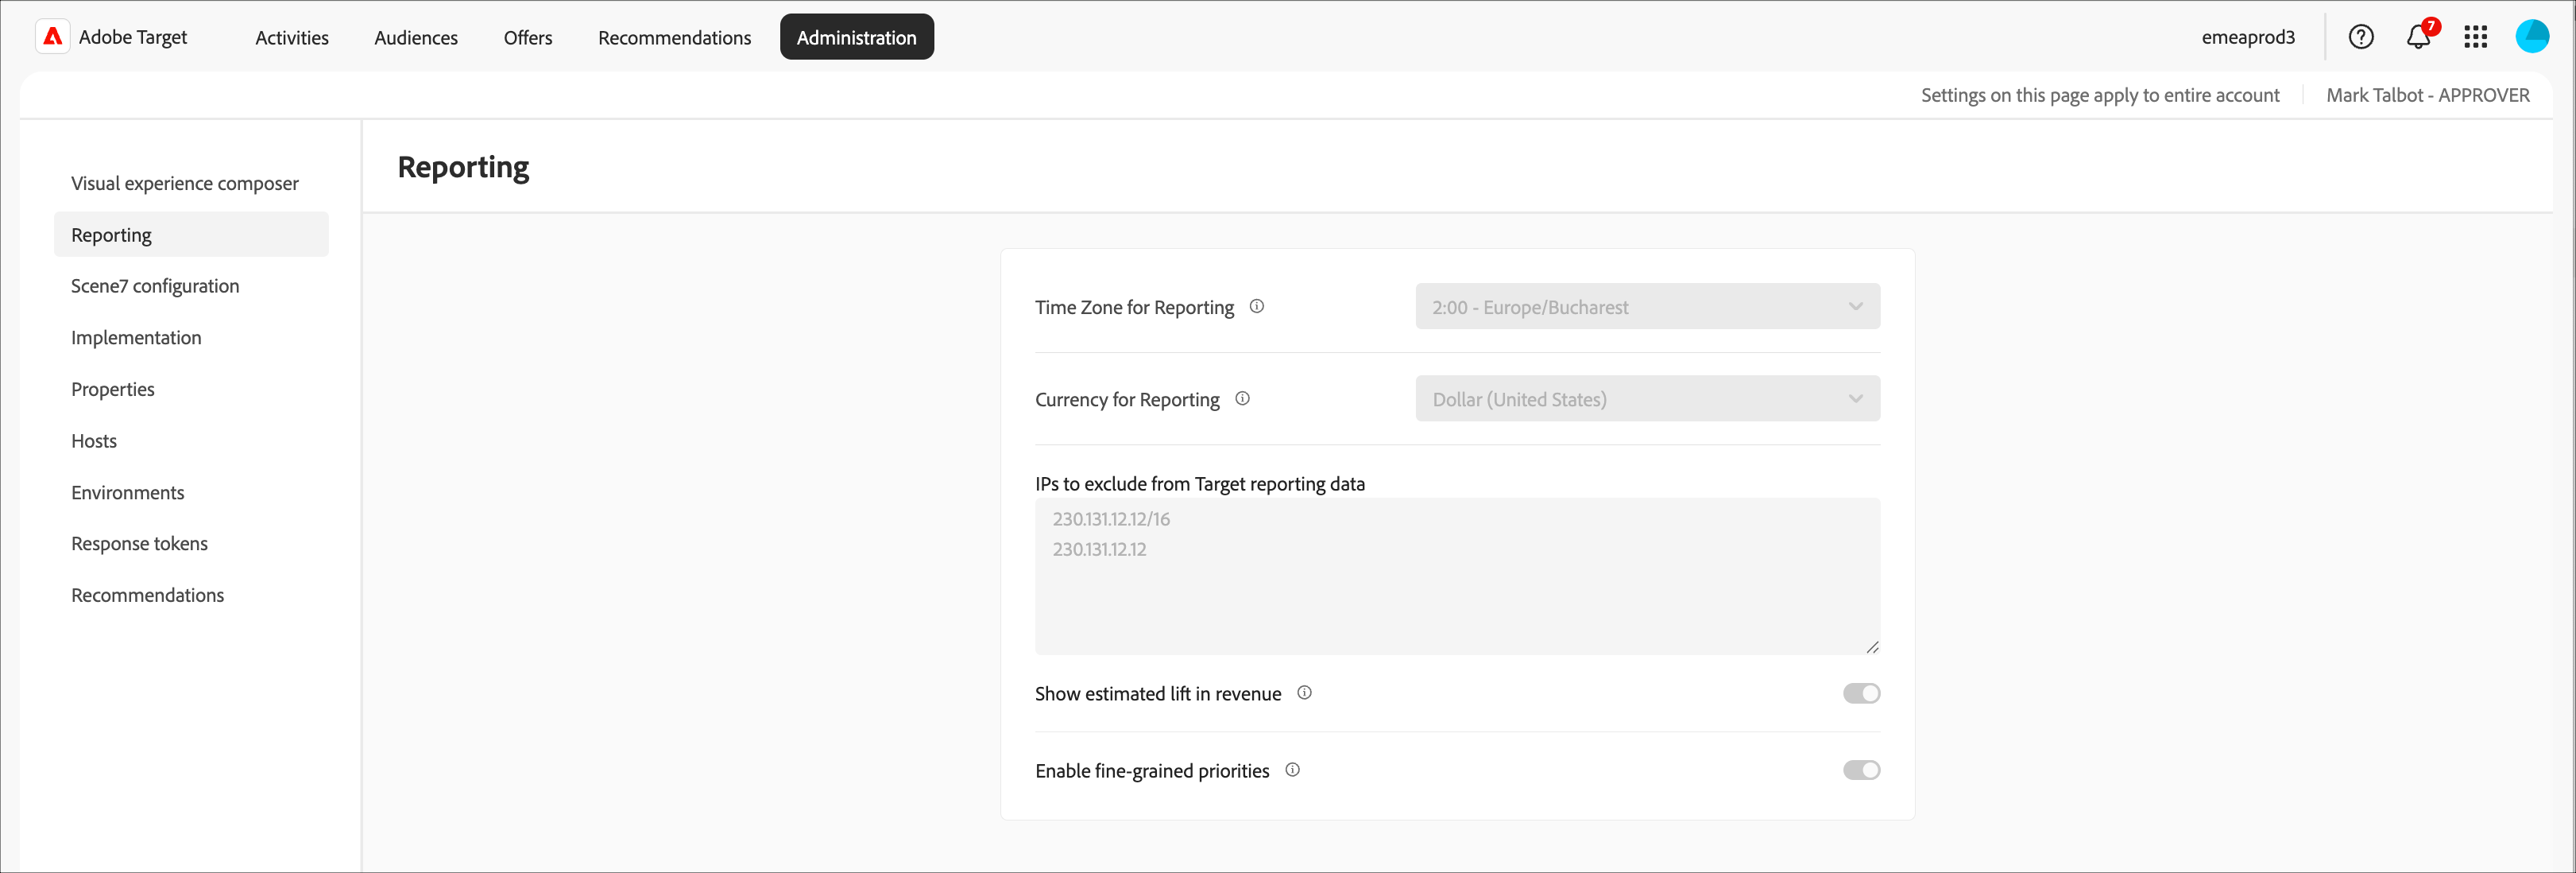Click info icon beside Enable fine-grained priorities
Image resolution: width=2576 pixels, height=873 pixels.
tap(1292, 770)
